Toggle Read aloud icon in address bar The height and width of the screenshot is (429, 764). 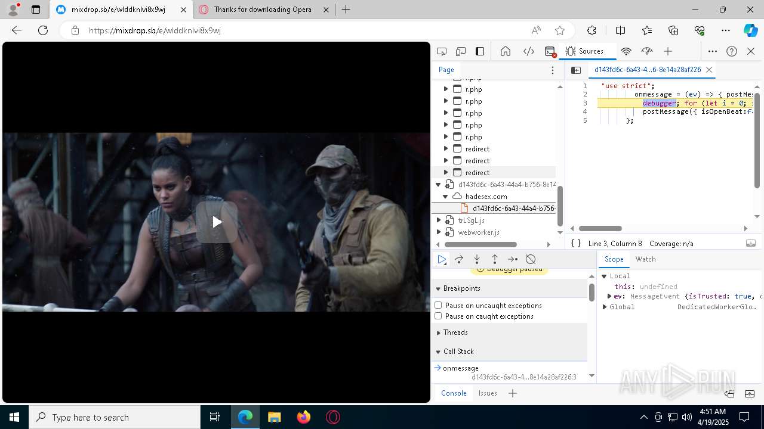[x=536, y=30]
